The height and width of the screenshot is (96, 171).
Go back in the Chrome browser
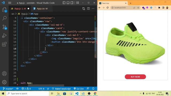[99, 8]
